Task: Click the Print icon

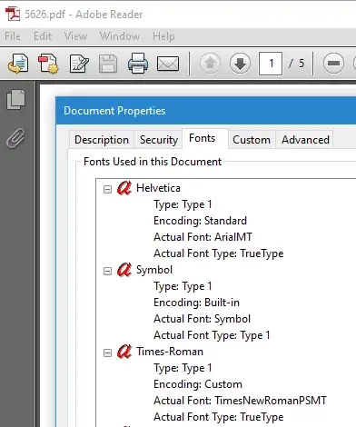Action: [x=138, y=64]
